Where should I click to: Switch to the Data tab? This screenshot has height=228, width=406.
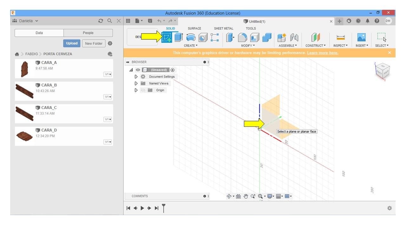pyautogui.click(x=39, y=33)
